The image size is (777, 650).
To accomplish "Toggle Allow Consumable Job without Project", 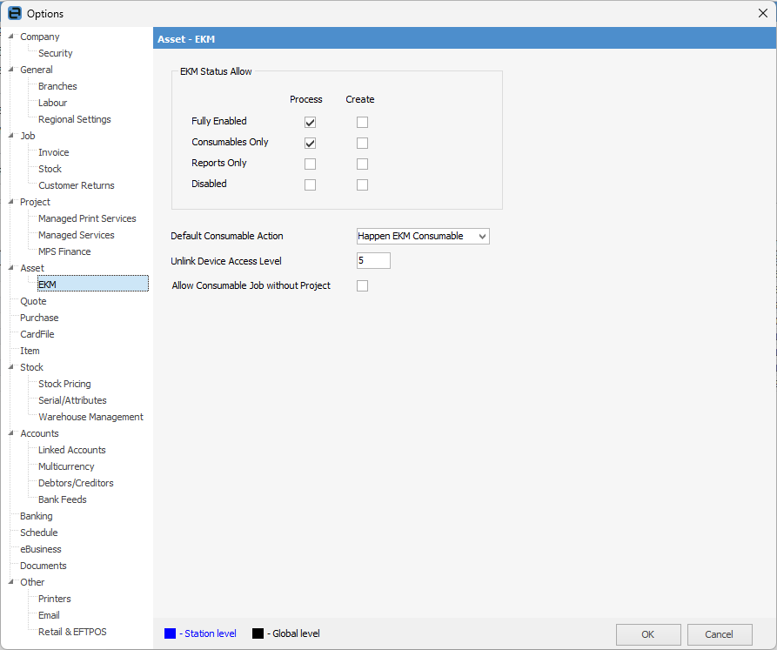I will [x=362, y=286].
